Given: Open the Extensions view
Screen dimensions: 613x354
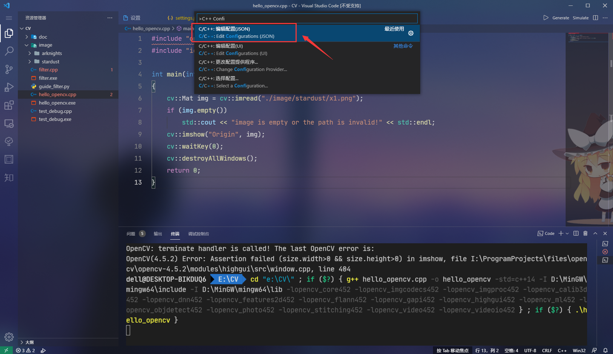Looking at the screenshot, I should 9,105.
